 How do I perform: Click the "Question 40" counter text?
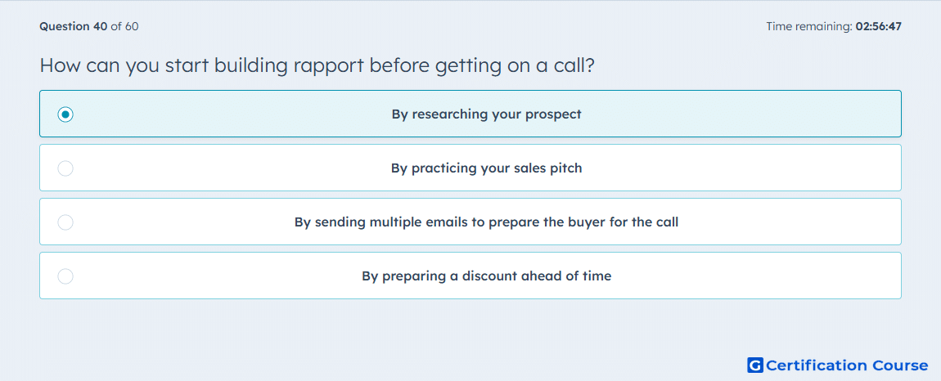(74, 26)
